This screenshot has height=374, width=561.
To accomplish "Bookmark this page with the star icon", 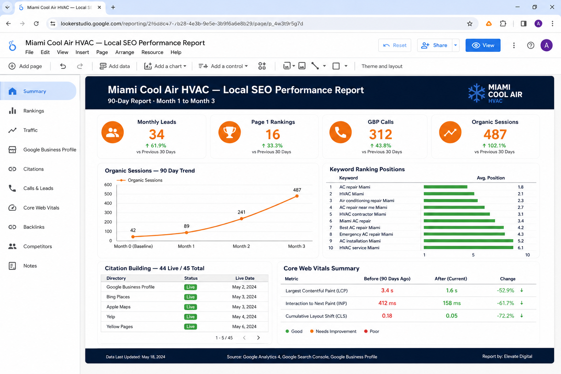I will (470, 24).
